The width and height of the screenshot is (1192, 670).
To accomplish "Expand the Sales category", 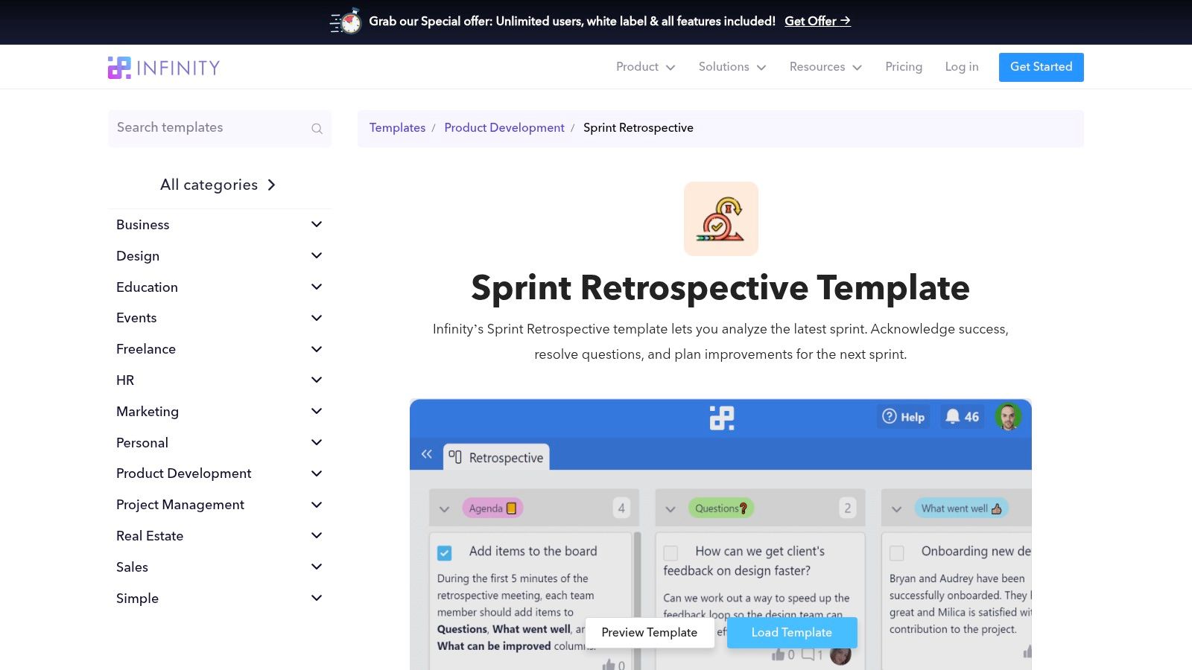I will (317, 567).
